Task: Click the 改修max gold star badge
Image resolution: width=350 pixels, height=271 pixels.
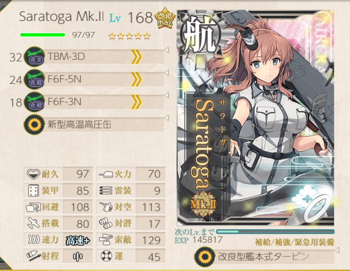Action: (165, 18)
